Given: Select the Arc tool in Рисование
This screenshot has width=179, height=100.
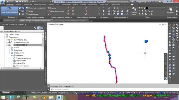Looking at the screenshot, I should pos(104,8).
